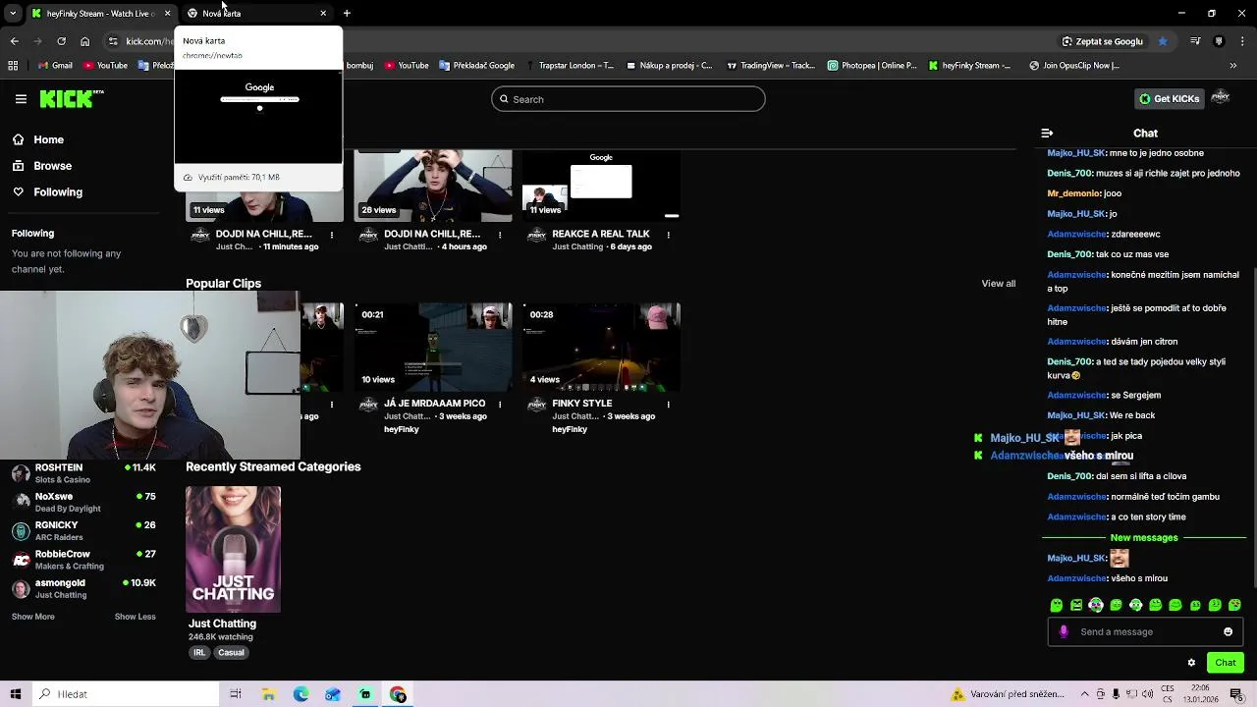Go back in the browser
The width and height of the screenshot is (1257, 707).
point(14,41)
